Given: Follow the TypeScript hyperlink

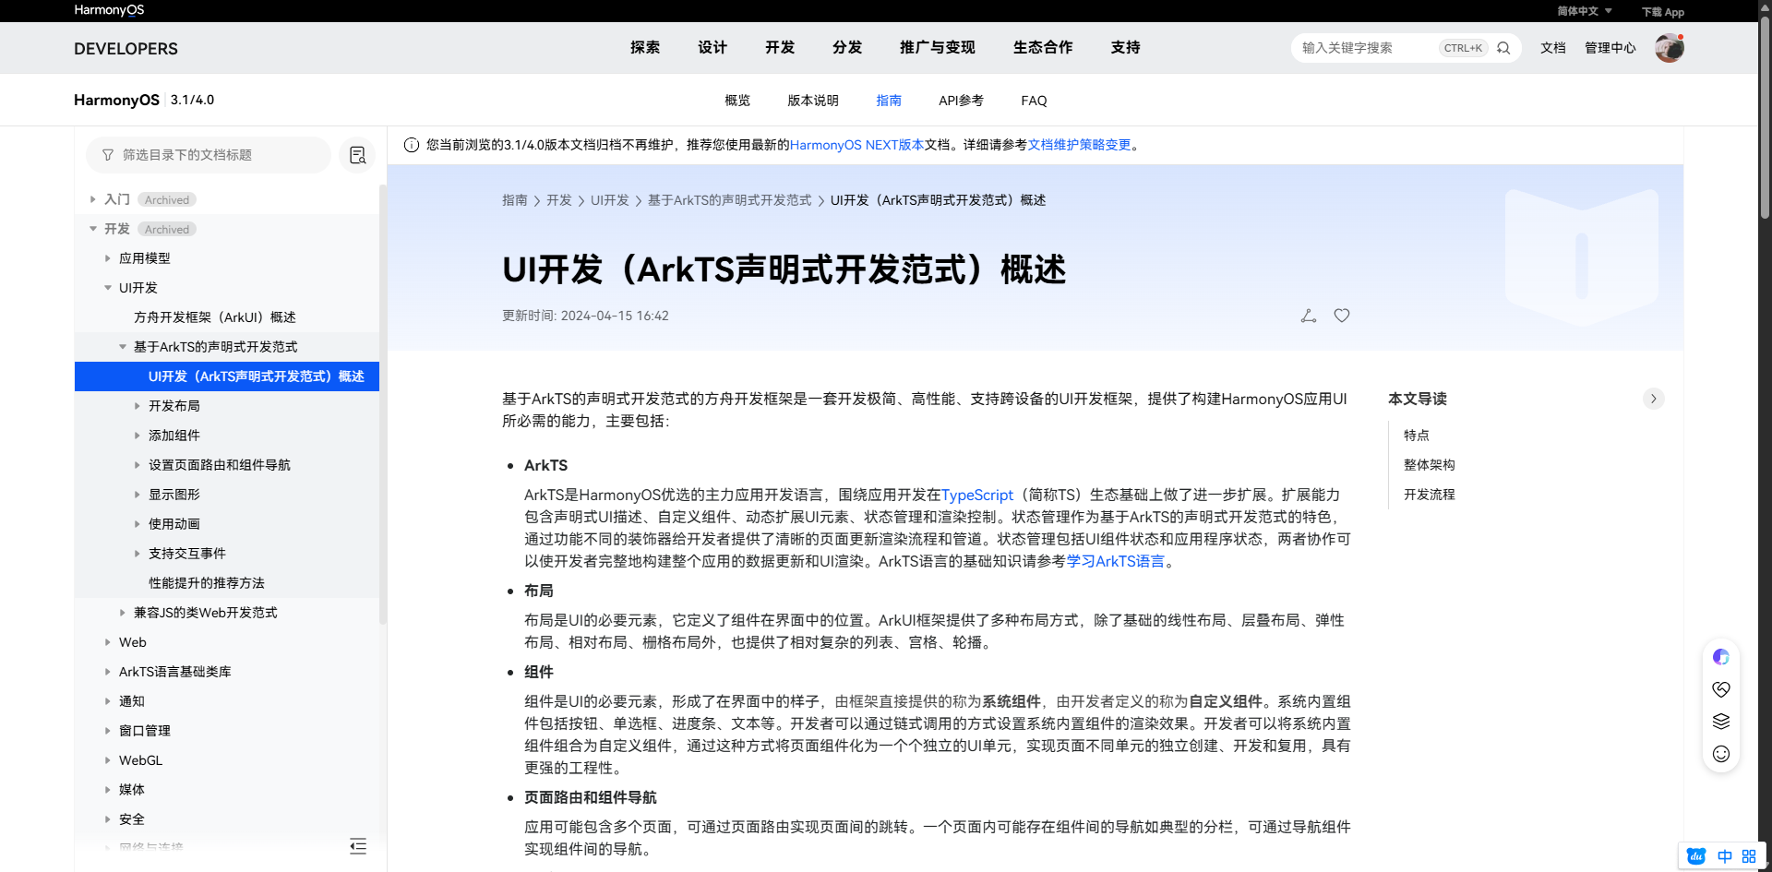Looking at the screenshot, I should (x=977, y=496).
